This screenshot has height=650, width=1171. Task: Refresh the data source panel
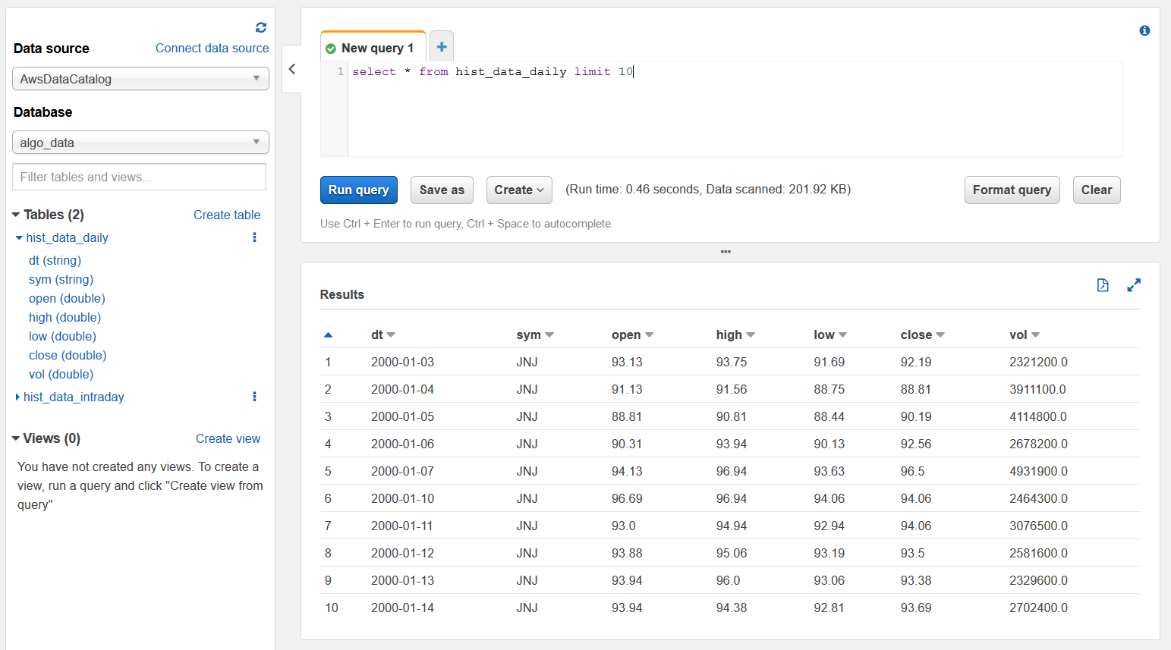pos(261,27)
